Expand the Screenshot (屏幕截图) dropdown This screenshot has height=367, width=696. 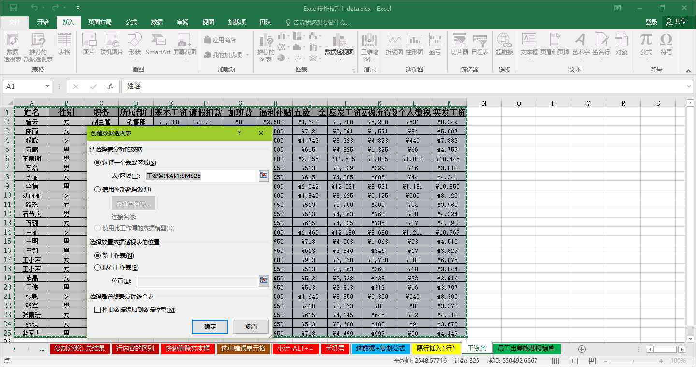[x=185, y=59]
